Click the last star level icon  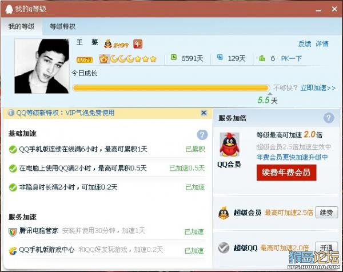pos(153,59)
